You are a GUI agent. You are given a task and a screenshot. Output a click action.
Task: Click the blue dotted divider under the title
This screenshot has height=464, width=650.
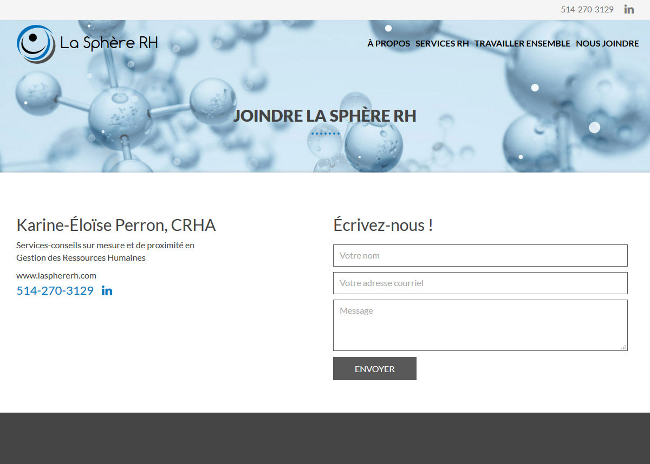pos(325,134)
